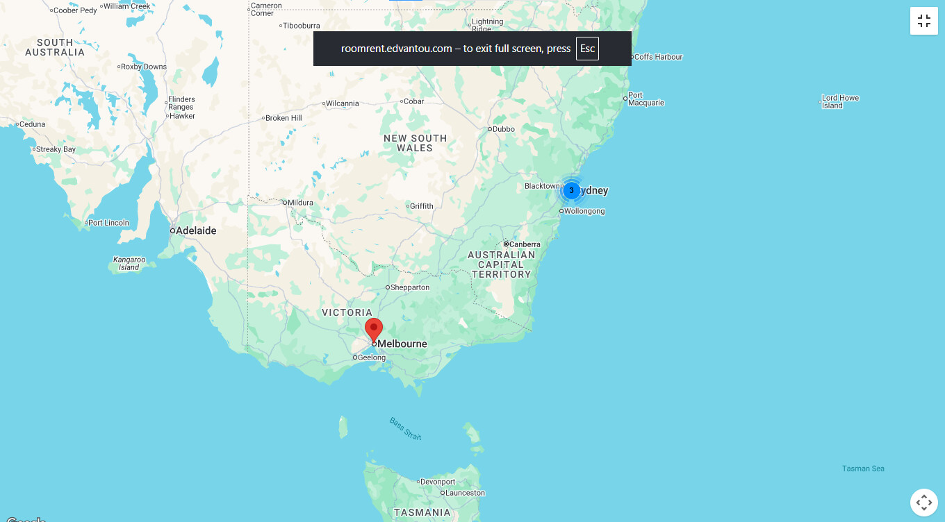Open the blue cluster marker showing 3
The width and height of the screenshot is (945, 522).
(571, 190)
